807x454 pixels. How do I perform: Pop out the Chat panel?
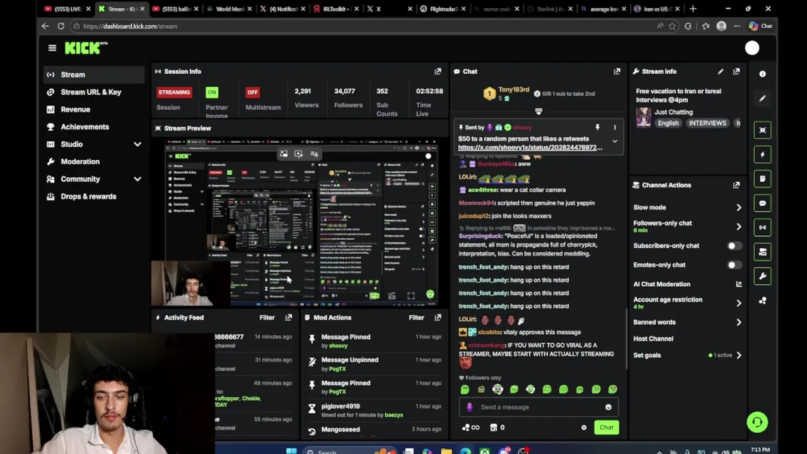[x=617, y=72]
